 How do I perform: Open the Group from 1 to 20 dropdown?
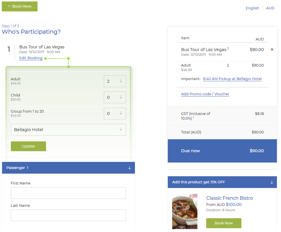(115, 114)
